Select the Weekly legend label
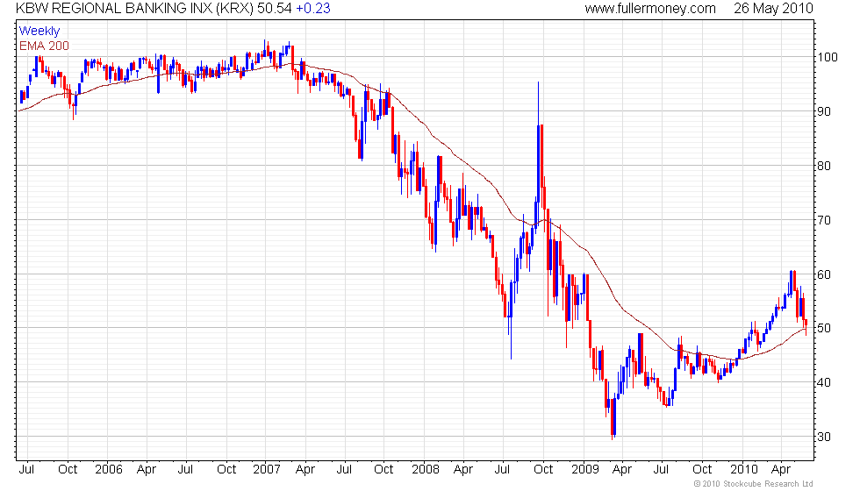 coord(39,31)
